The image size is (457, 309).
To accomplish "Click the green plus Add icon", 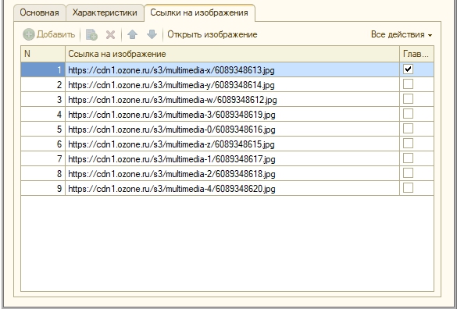I will (29, 34).
